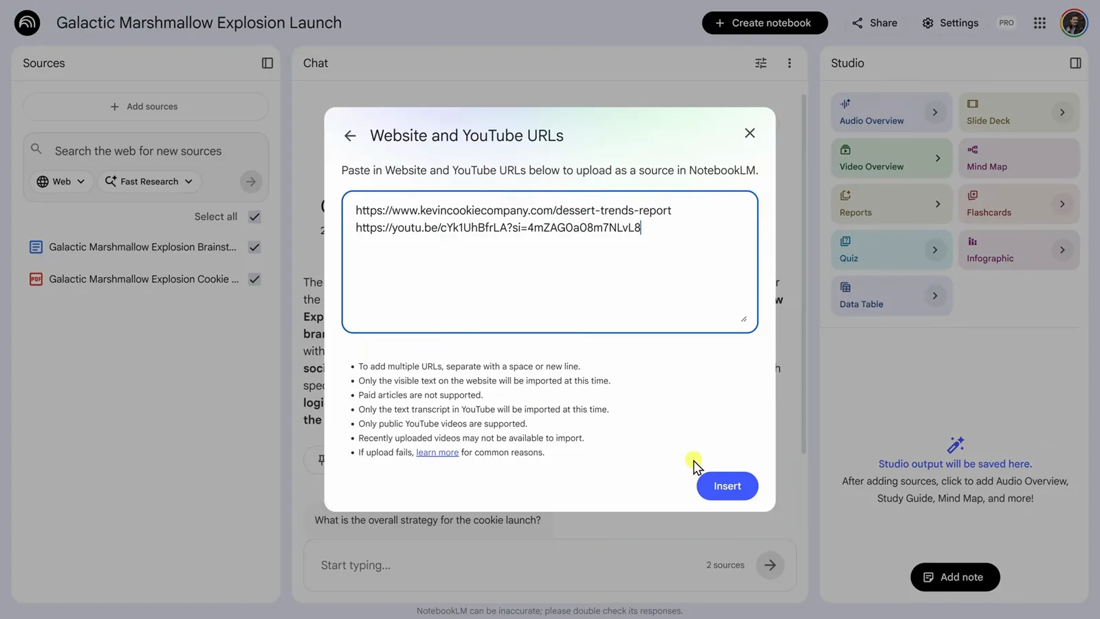The image size is (1100, 619).
Task: Click the Share button
Action: coord(874,23)
